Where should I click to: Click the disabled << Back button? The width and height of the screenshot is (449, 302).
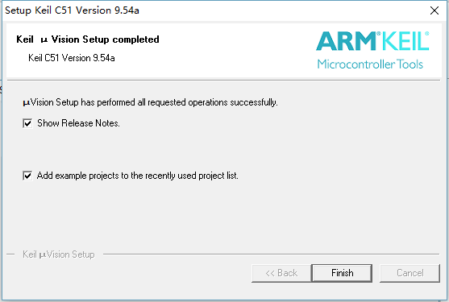[x=281, y=273]
